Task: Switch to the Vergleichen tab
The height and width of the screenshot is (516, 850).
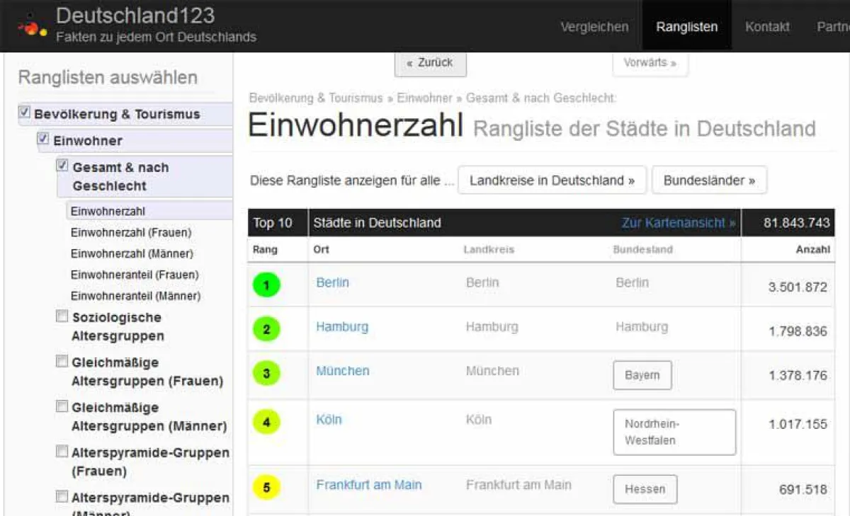Action: tap(594, 26)
